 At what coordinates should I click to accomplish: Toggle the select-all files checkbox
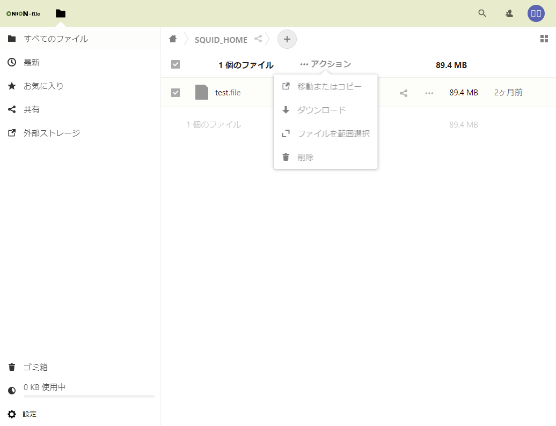[175, 65]
